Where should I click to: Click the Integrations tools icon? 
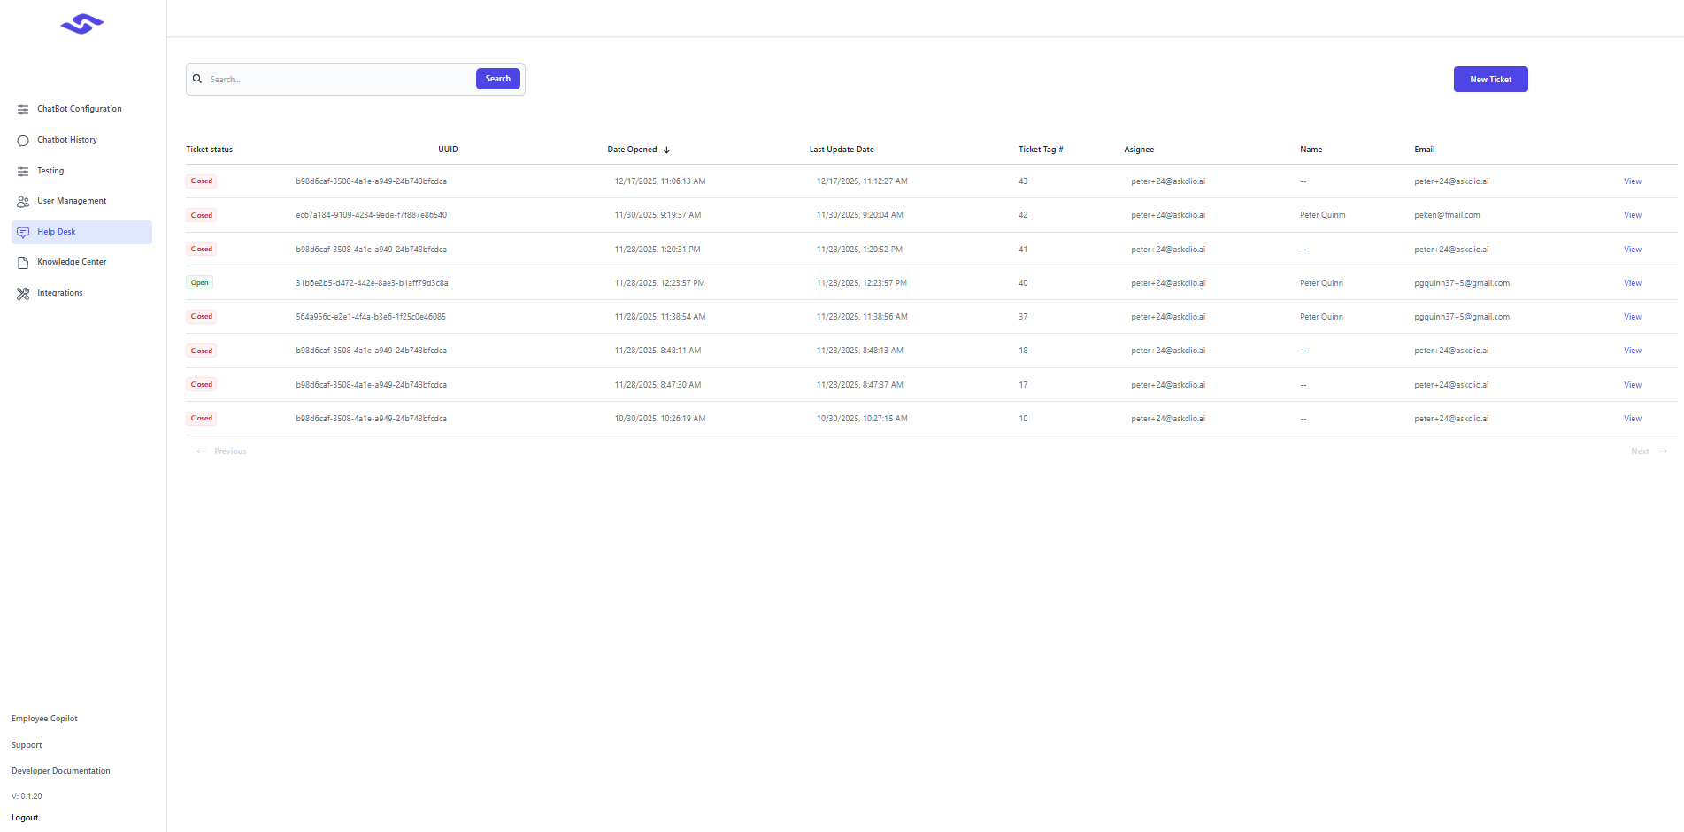(x=23, y=294)
